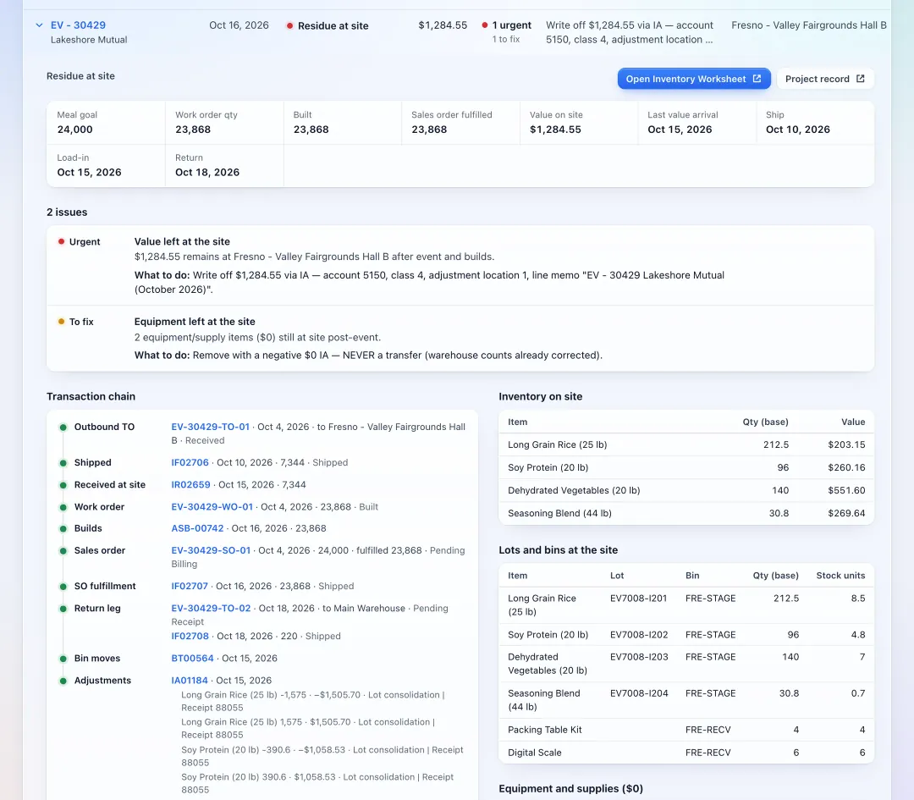Click Open Inventory Worksheet button
914x800 pixels.
click(x=694, y=79)
